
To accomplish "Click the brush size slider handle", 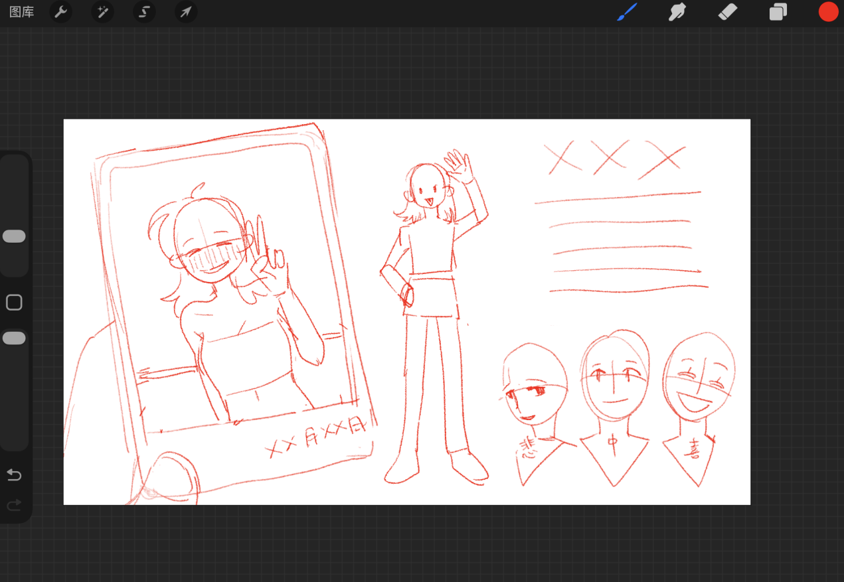I will (x=14, y=237).
